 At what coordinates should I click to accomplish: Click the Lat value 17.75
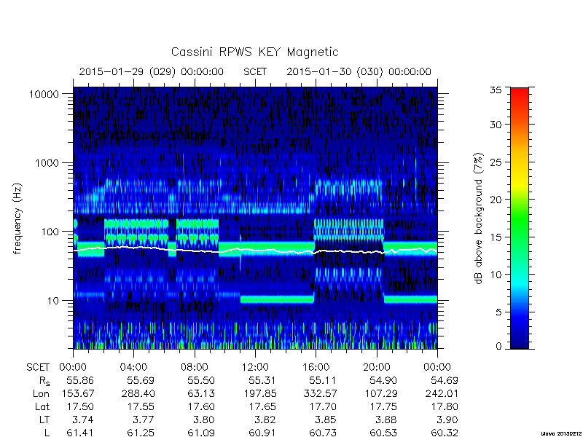(x=384, y=406)
